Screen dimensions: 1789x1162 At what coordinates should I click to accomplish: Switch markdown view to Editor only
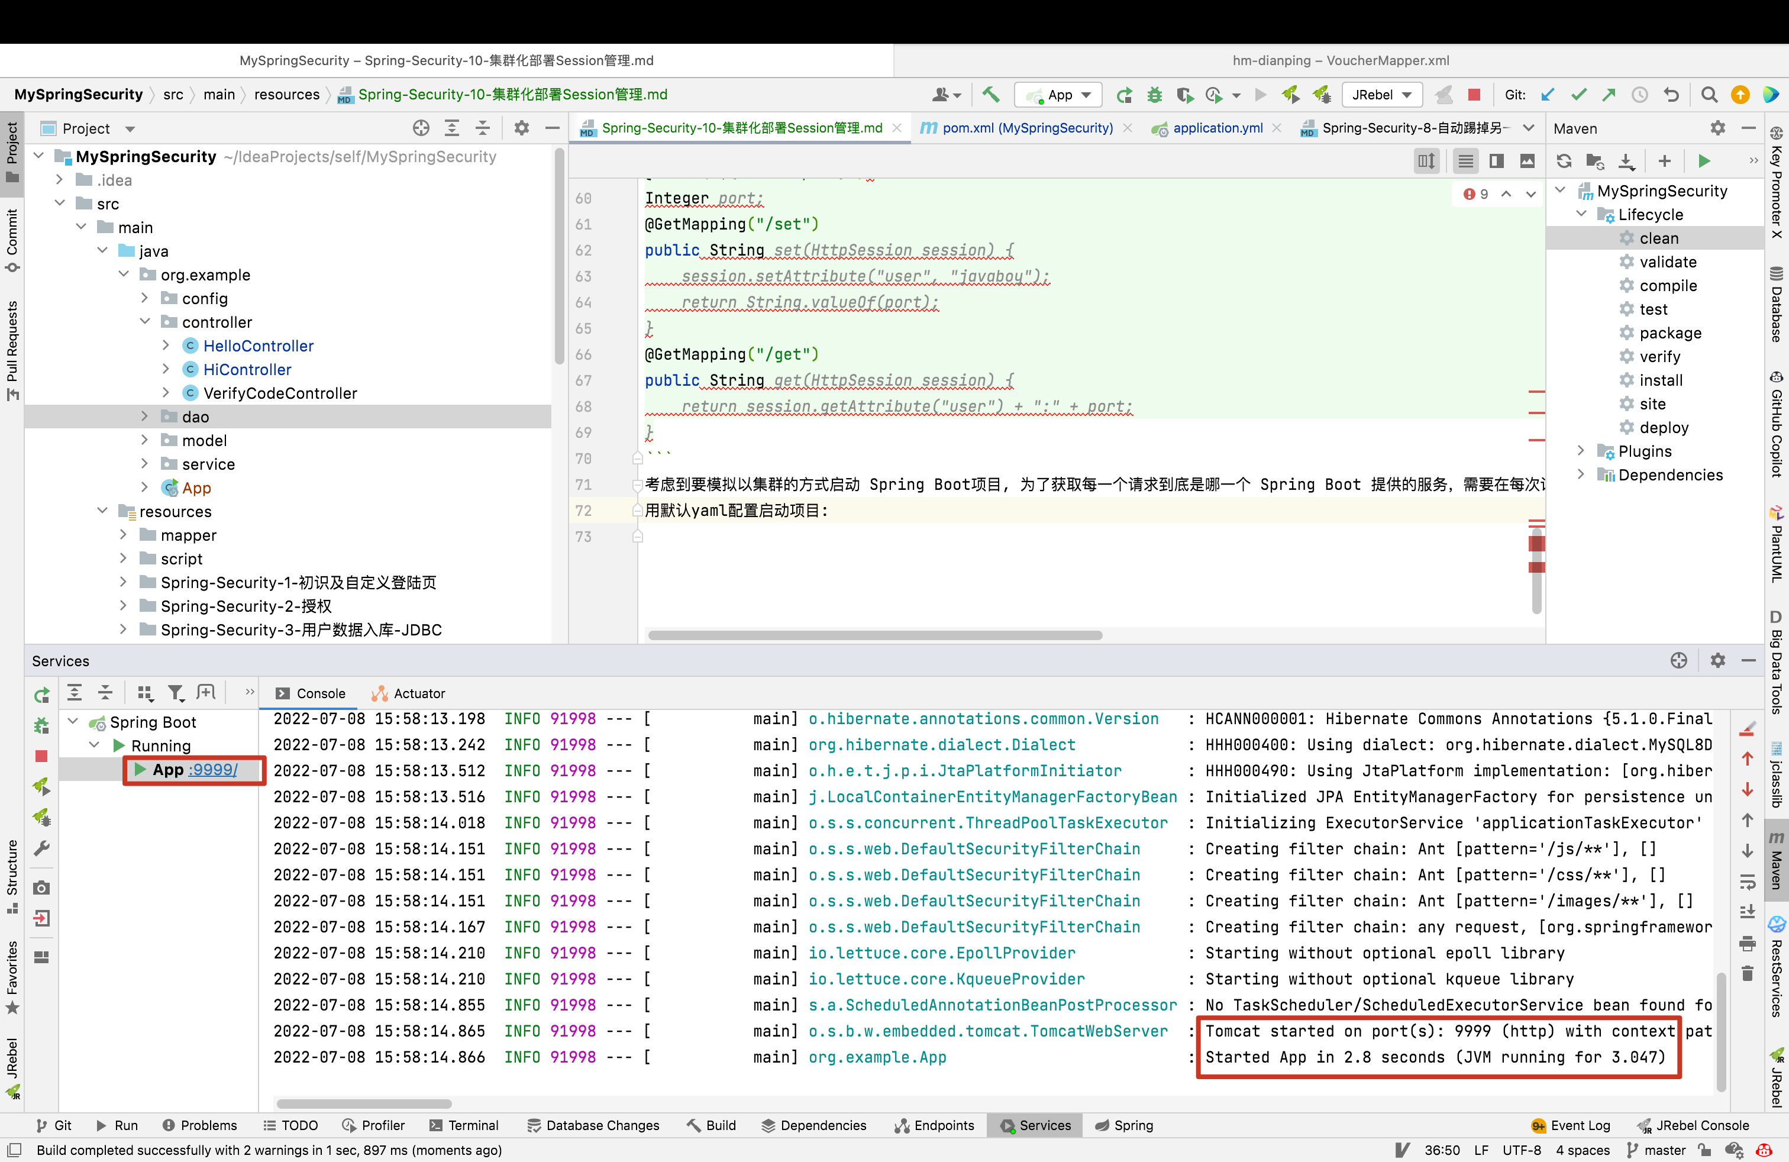(x=1466, y=161)
